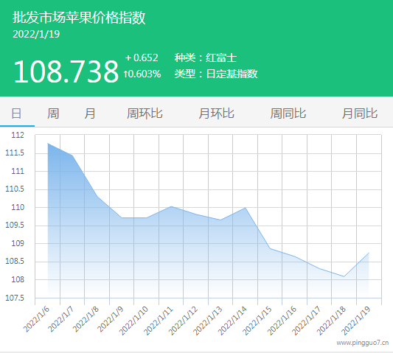The height and width of the screenshot is (353, 393).
Task: Click the 2022/1/19 date under title
Action: [36, 35]
